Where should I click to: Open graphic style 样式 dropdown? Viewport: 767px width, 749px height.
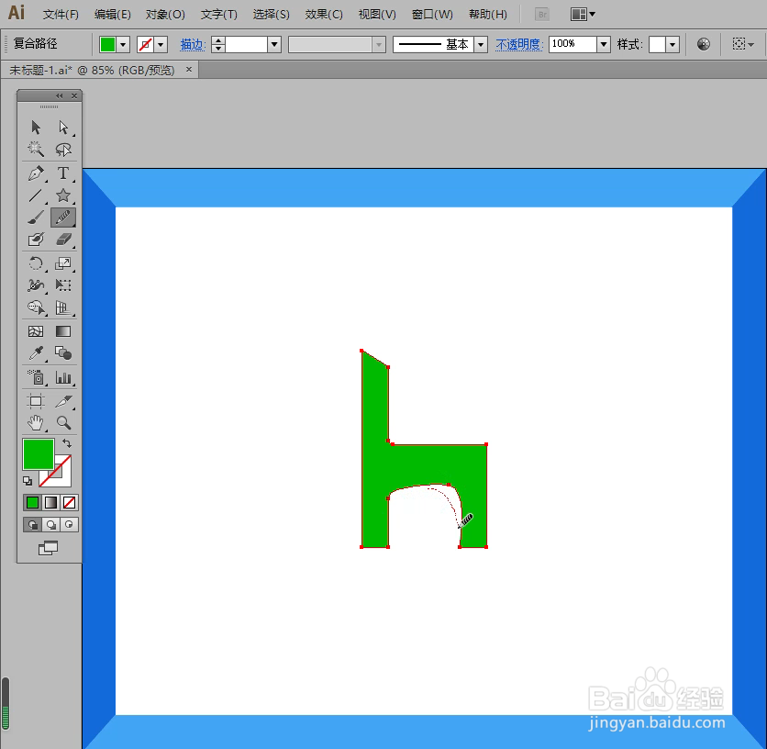[673, 45]
